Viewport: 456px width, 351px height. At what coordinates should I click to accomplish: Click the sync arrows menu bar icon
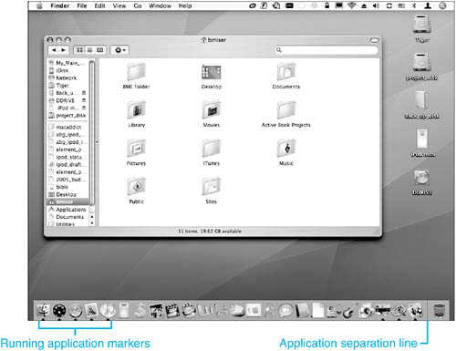tap(389, 5)
